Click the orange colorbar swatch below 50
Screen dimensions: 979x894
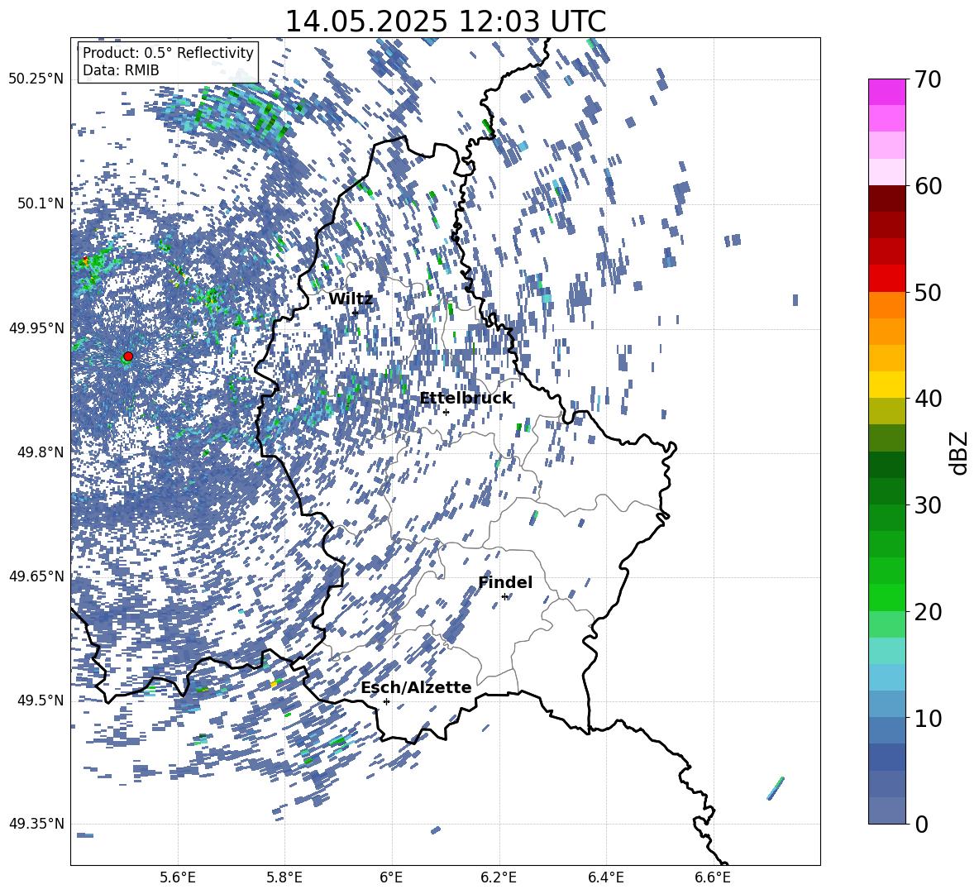pyautogui.click(x=886, y=304)
